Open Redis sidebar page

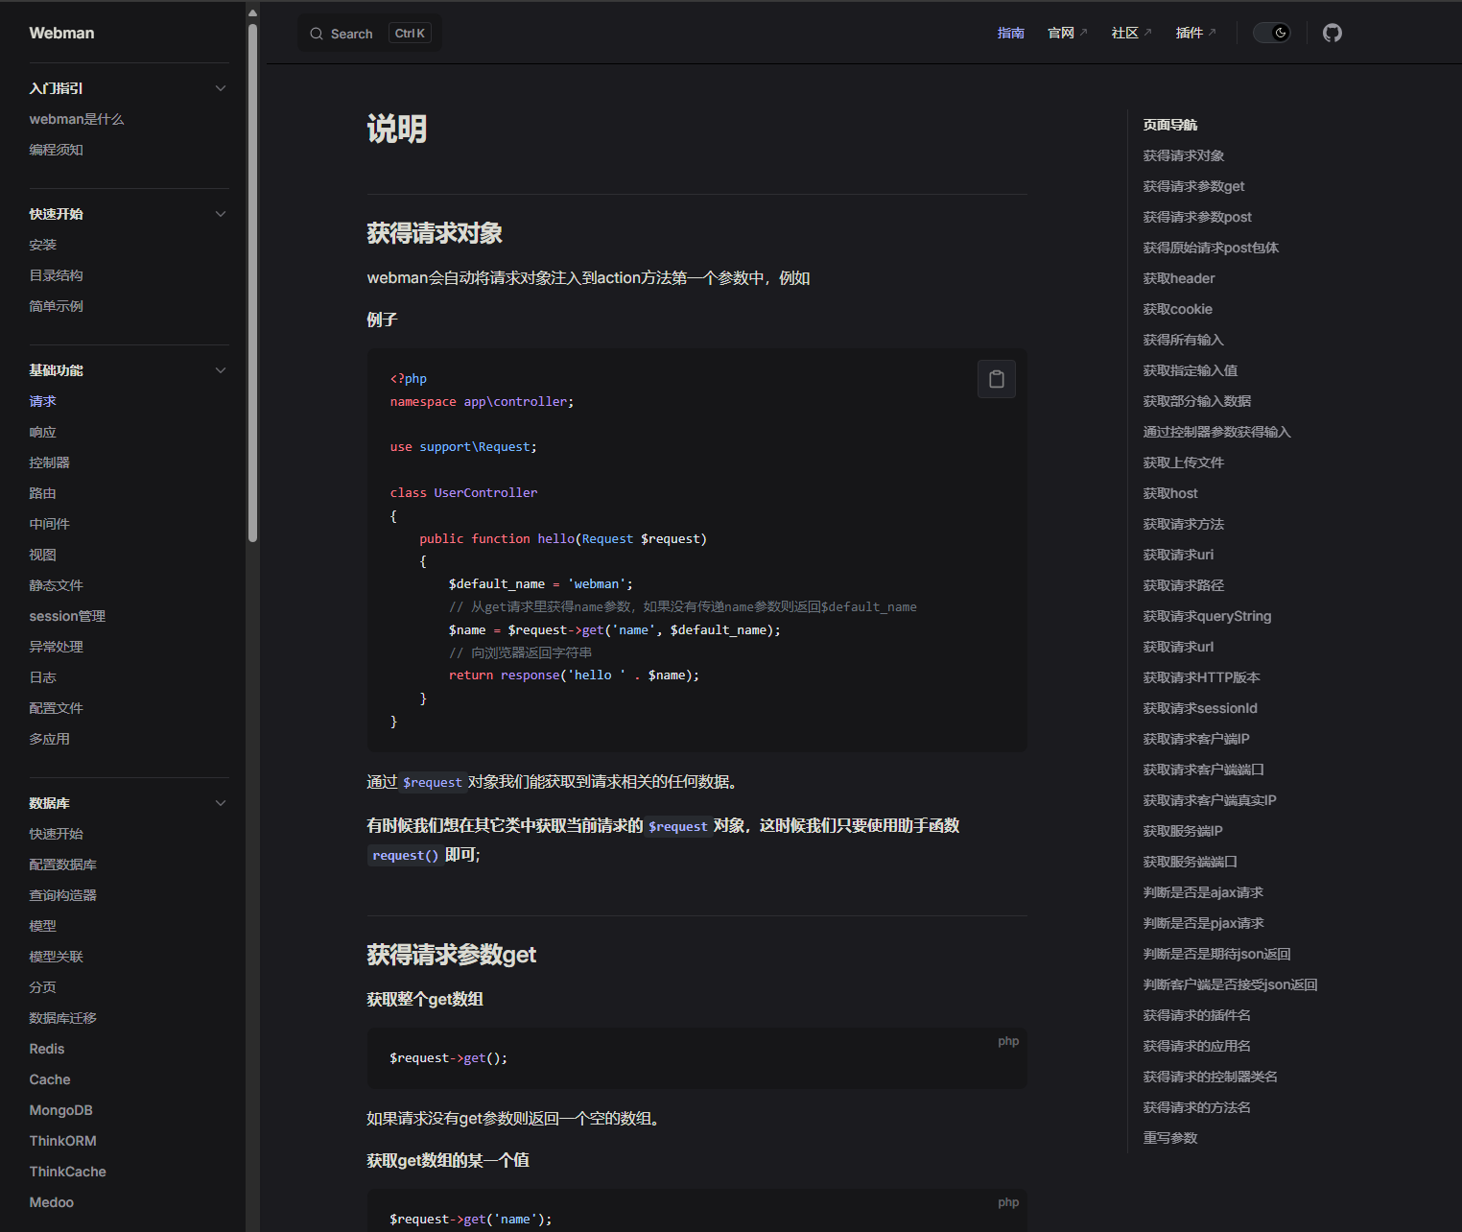point(47,1049)
